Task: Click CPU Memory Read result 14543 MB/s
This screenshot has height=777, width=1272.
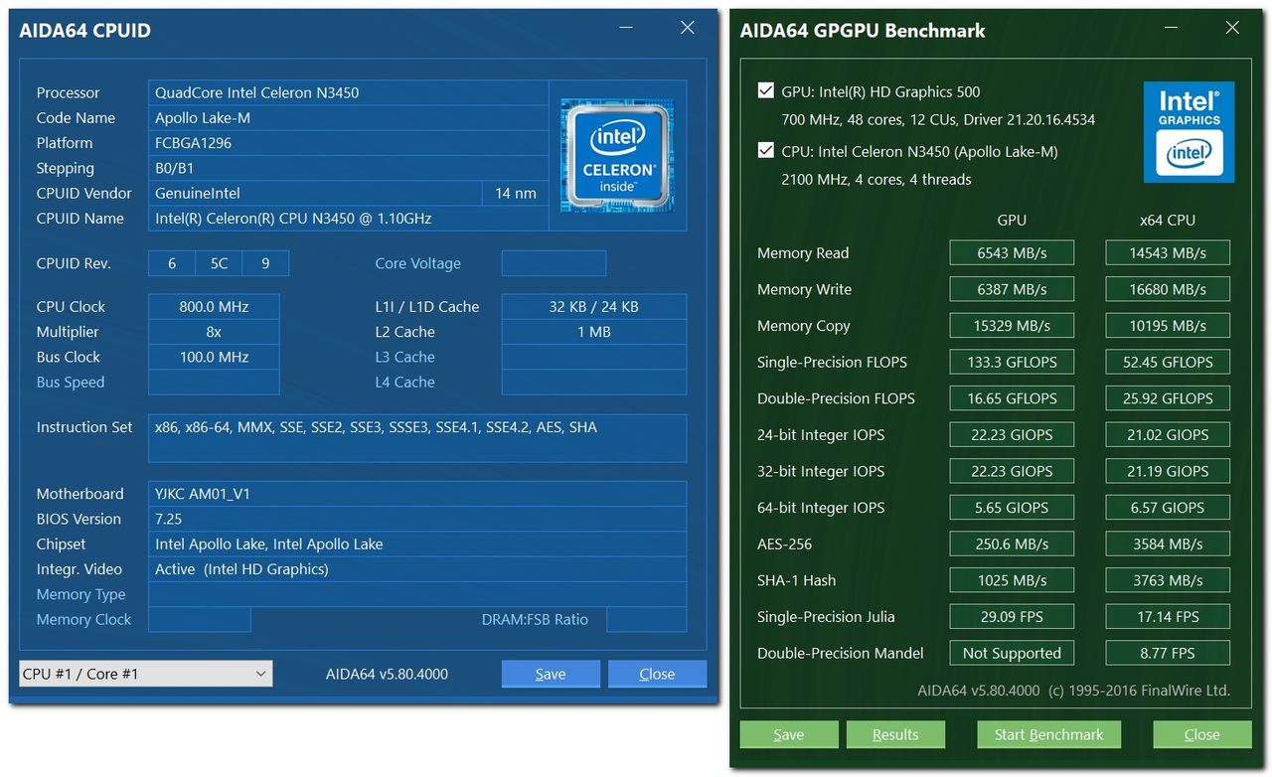Action: (1168, 252)
